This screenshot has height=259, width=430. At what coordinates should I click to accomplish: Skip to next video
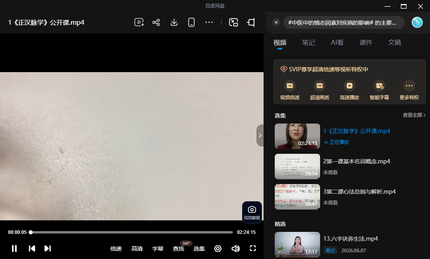pyautogui.click(x=47, y=249)
